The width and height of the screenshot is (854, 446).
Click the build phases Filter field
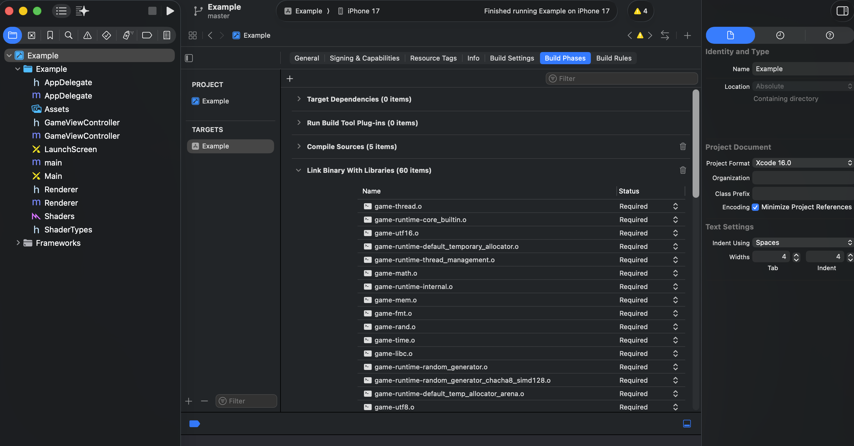pos(622,78)
